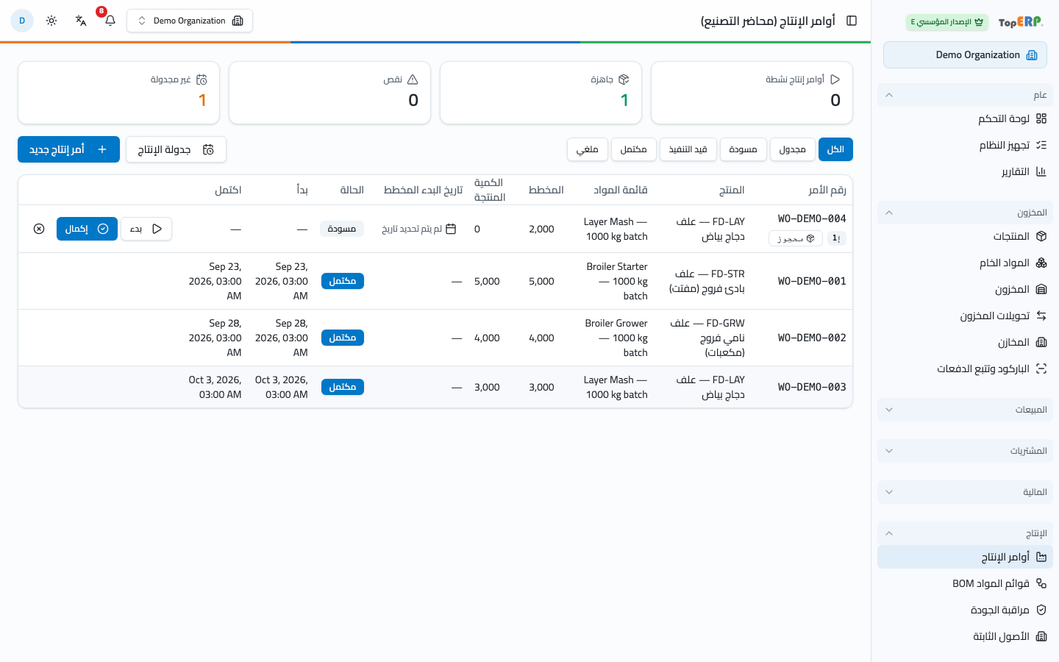Filter orders by مسودة
Image resolution: width=1059 pixels, height=662 pixels.
click(x=744, y=149)
